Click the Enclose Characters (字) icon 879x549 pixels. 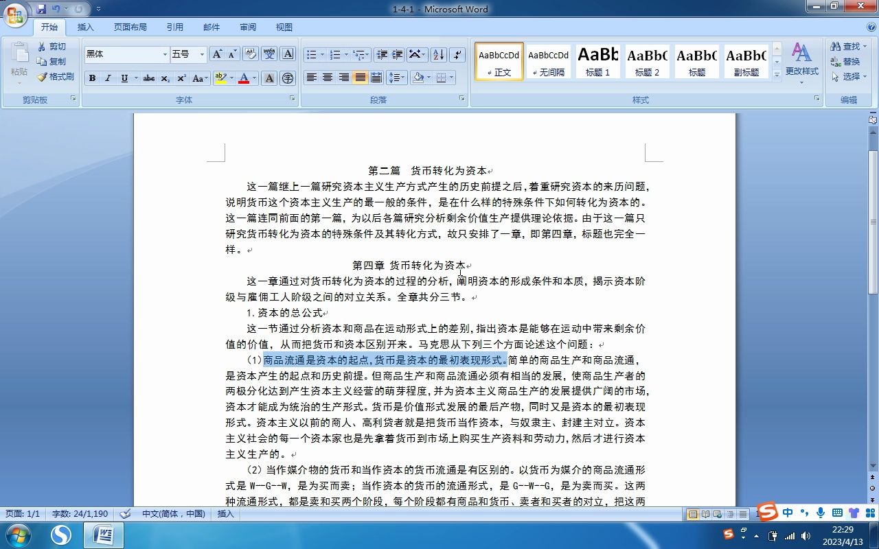[x=288, y=78]
